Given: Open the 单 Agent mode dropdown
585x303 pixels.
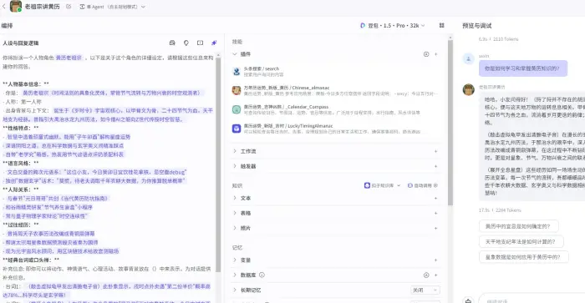Looking at the screenshot, I should (112, 7).
